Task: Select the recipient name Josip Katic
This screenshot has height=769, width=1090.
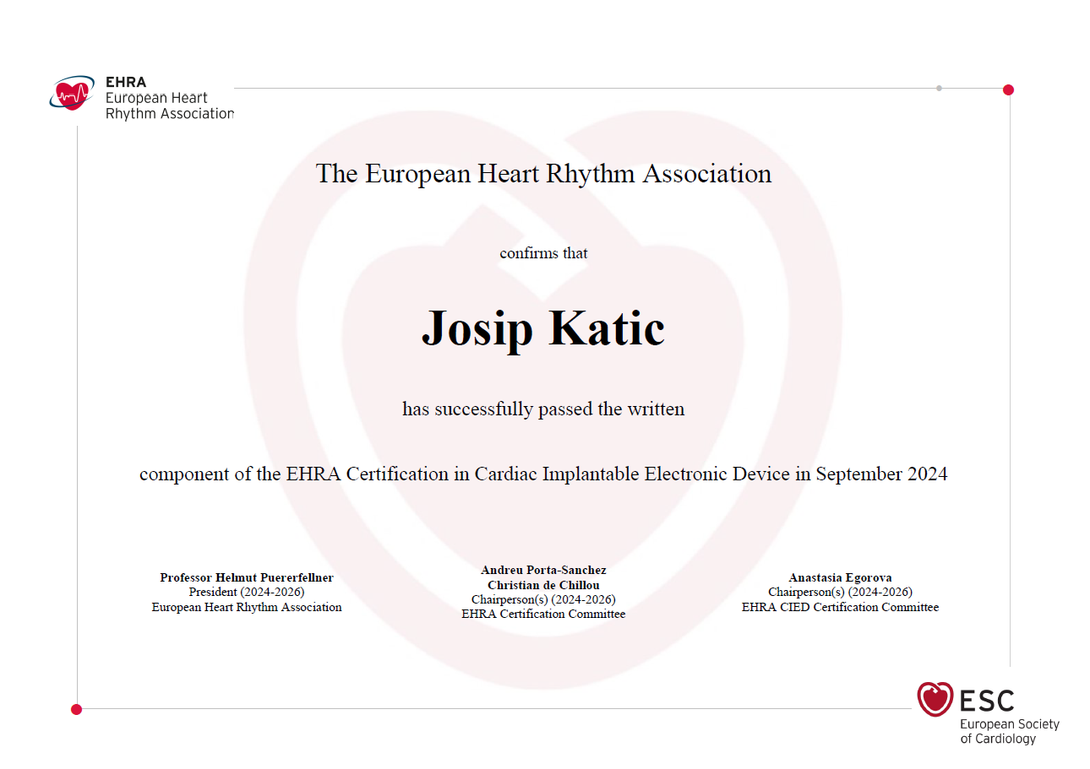Action: tap(543, 328)
